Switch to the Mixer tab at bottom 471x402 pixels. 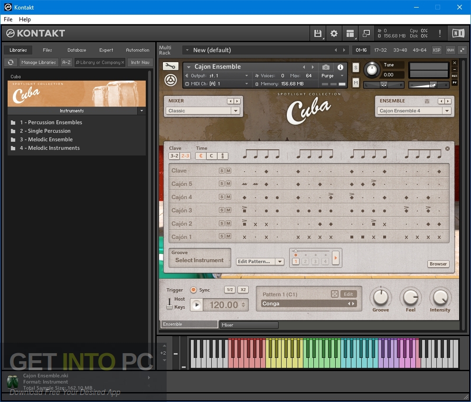[x=249, y=325]
